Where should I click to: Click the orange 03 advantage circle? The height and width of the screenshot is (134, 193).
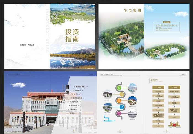pyautogui.click(x=119, y=101)
